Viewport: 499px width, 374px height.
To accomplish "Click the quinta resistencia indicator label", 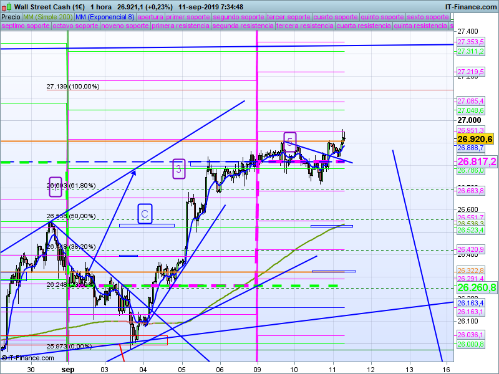I will (x=420, y=26).
